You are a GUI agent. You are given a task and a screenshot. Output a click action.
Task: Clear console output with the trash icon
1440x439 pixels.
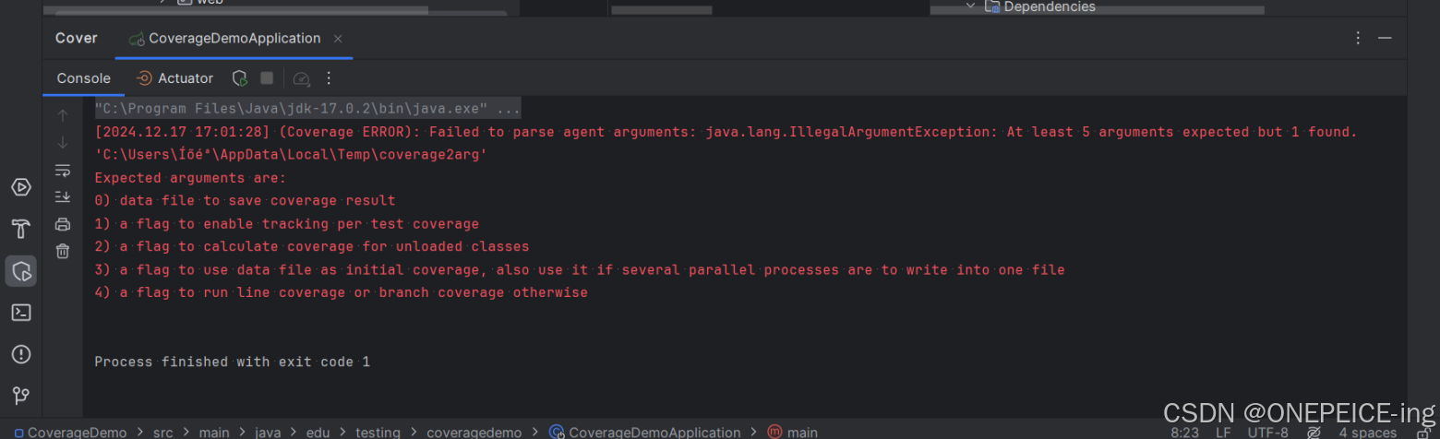[x=63, y=251]
